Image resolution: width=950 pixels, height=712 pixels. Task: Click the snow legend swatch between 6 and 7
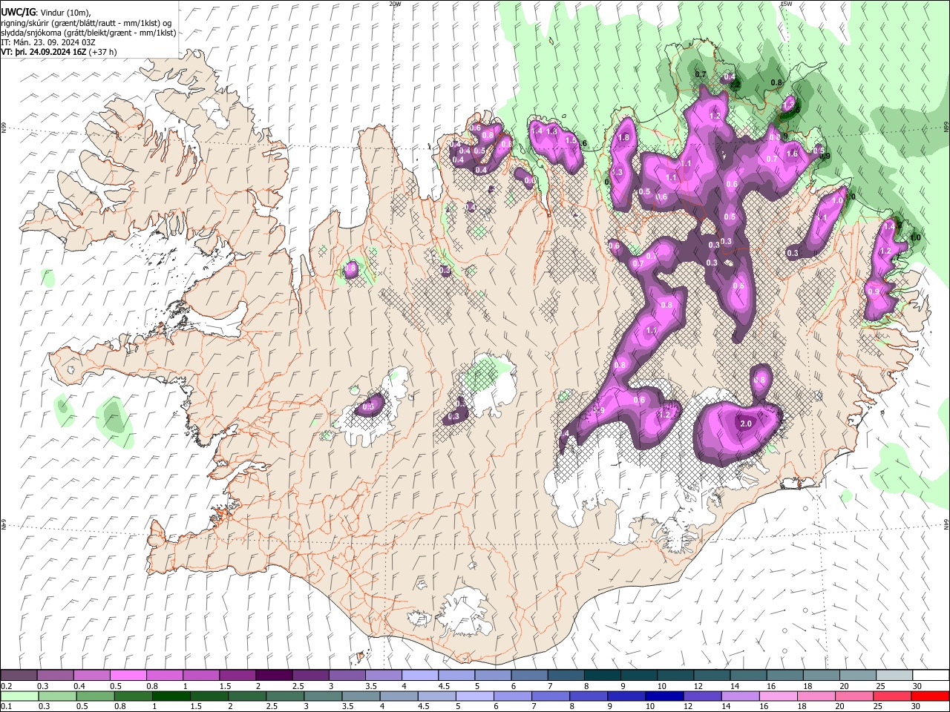pyautogui.click(x=529, y=675)
